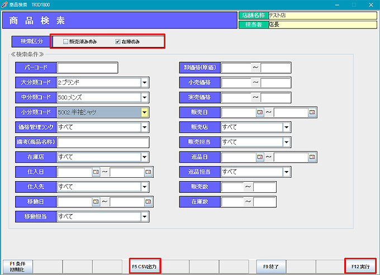Expand the 中分類コード dropdown

click(x=144, y=97)
